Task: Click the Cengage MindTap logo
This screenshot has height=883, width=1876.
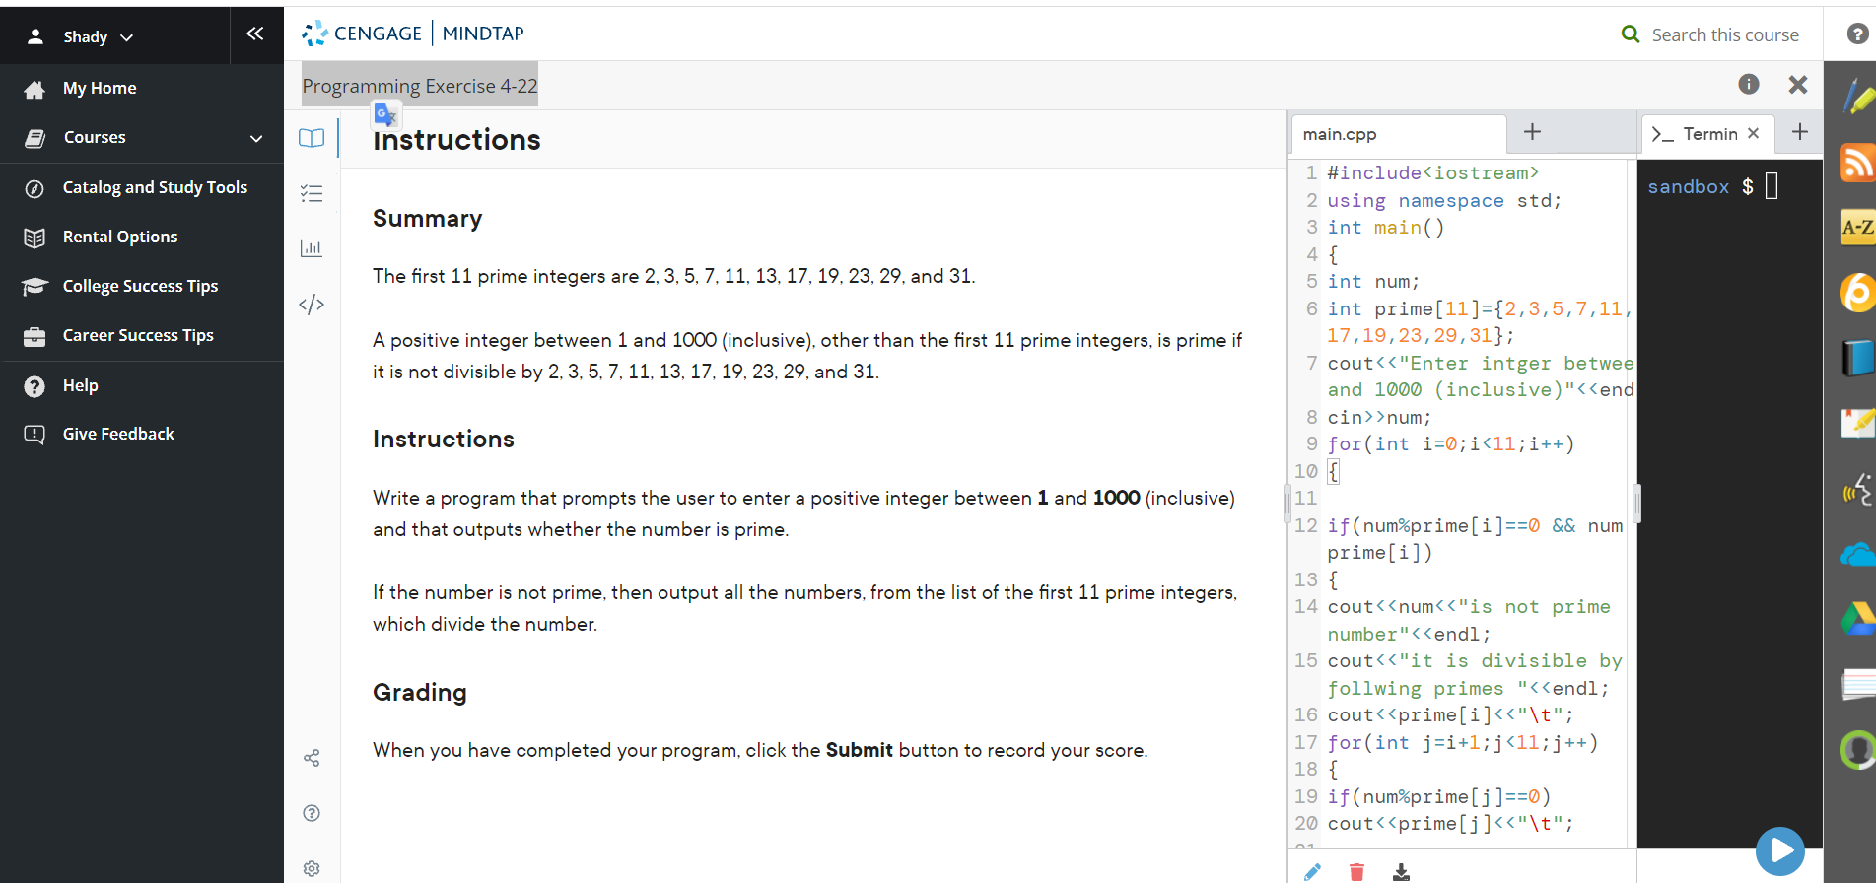Action: (x=413, y=34)
